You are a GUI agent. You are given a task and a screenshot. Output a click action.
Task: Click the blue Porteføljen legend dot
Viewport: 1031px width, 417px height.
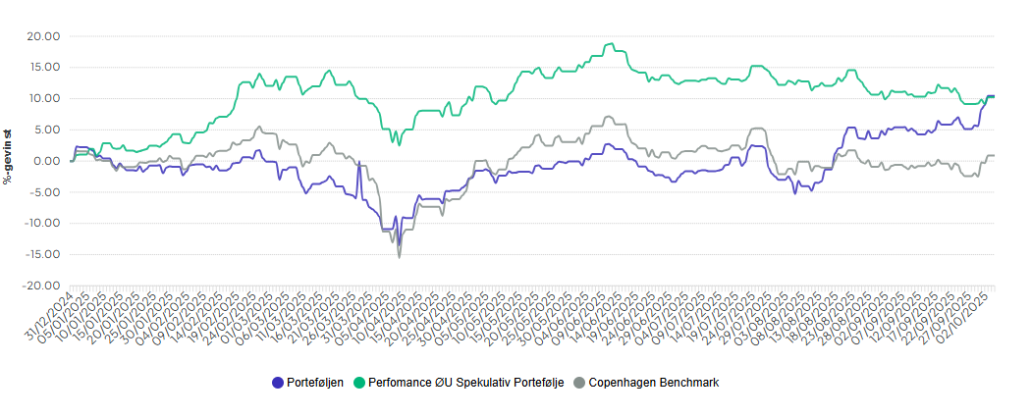click(x=278, y=383)
